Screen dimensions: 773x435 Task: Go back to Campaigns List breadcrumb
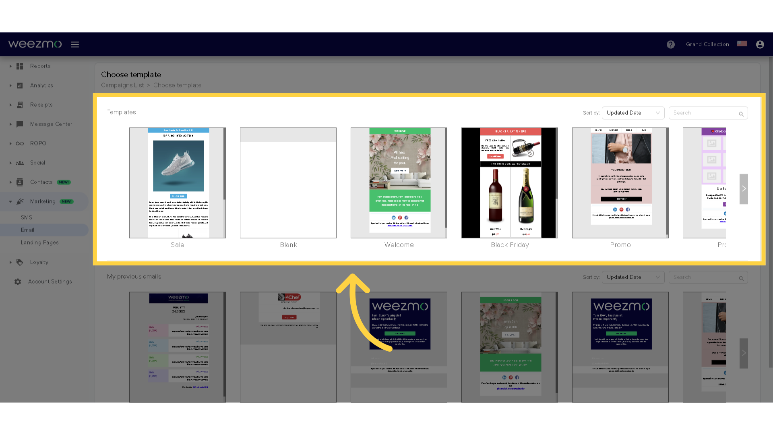click(x=122, y=85)
